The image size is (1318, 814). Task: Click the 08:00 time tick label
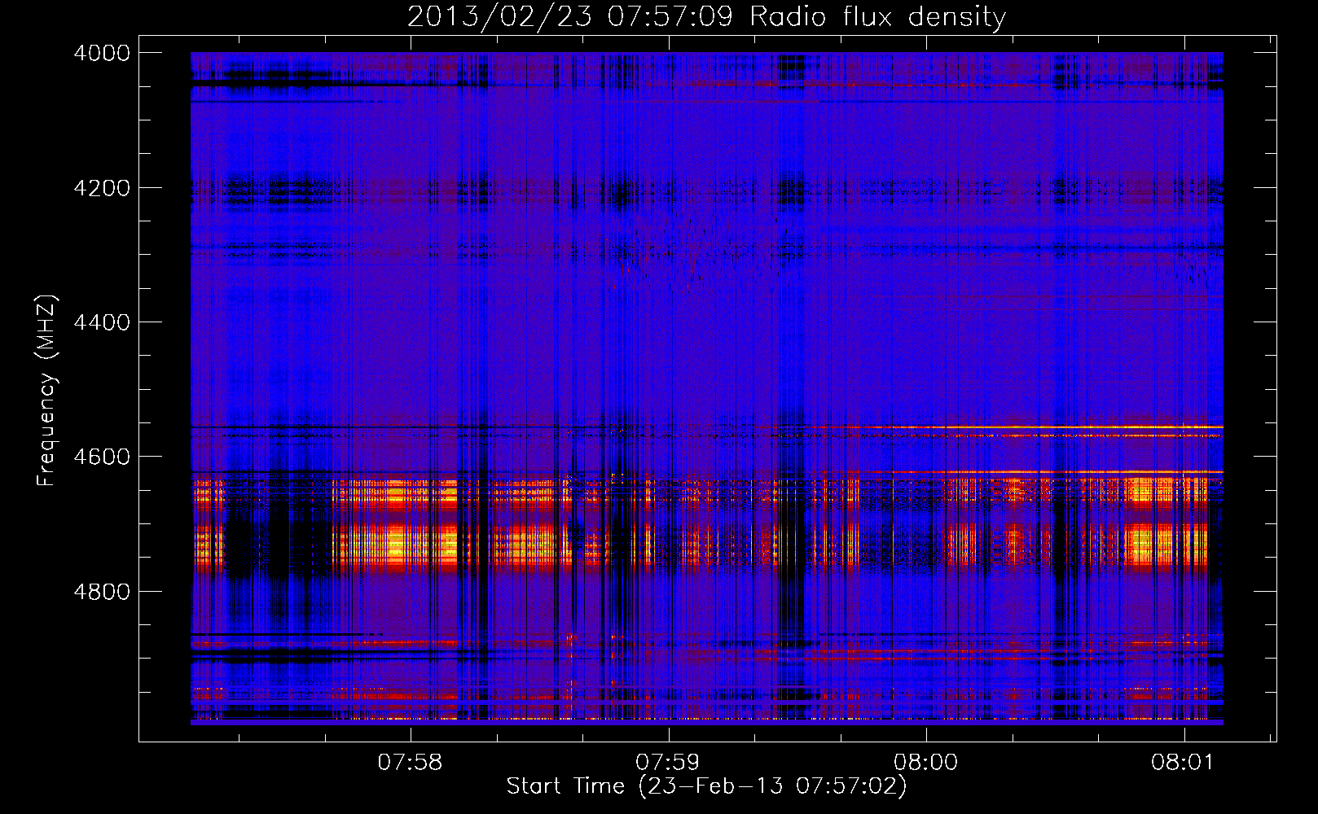point(925,762)
